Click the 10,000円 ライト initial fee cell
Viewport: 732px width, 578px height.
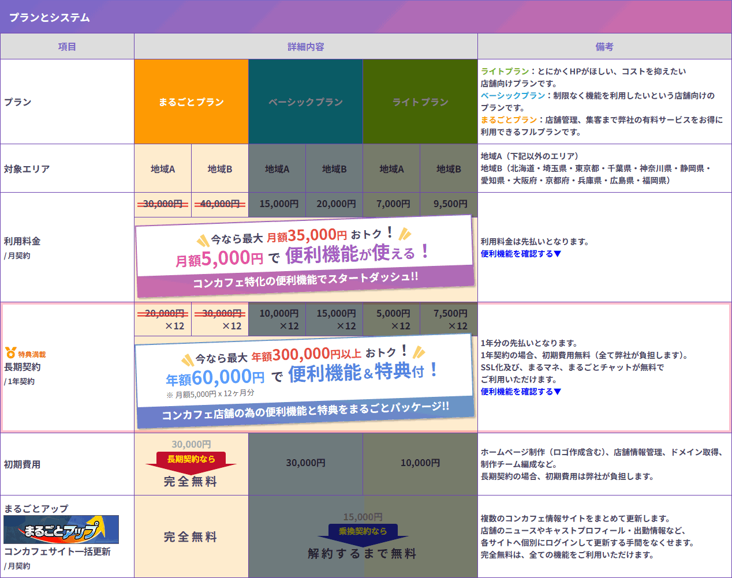(x=420, y=463)
